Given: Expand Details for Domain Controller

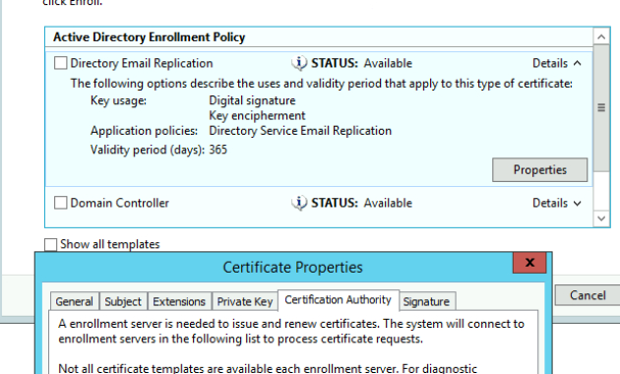Looking at the screenshot, I should 557,203.
